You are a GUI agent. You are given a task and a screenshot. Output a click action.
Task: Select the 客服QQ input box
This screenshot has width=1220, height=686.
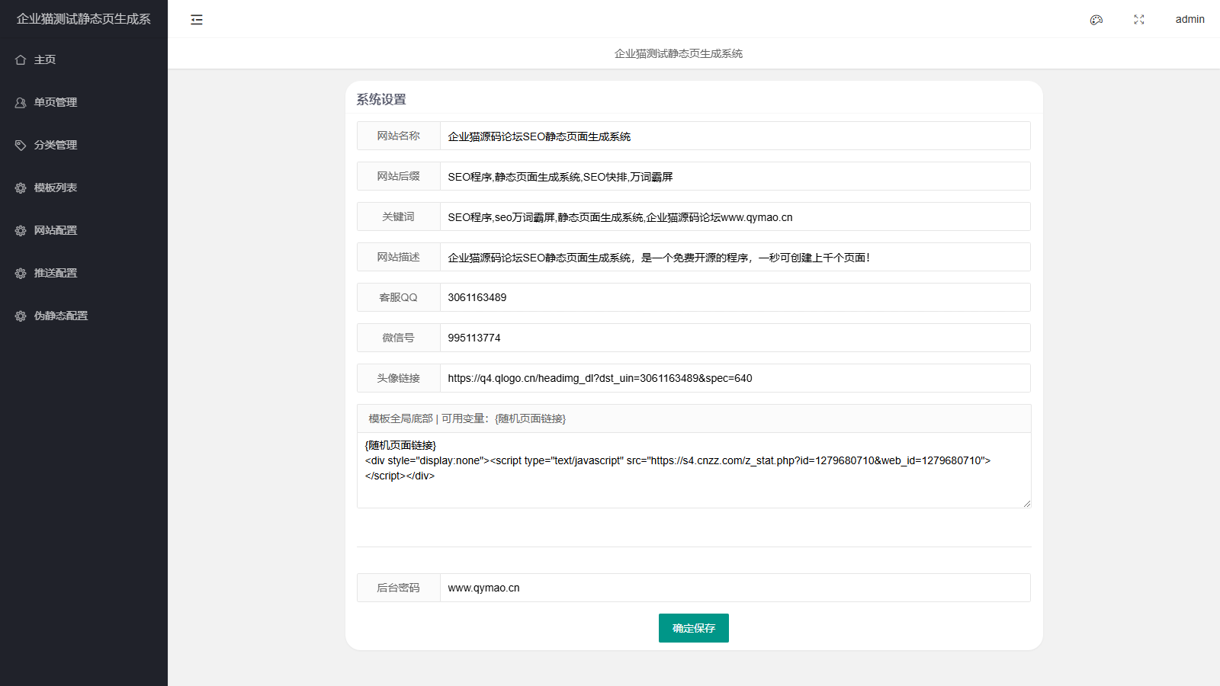[734, 298]
